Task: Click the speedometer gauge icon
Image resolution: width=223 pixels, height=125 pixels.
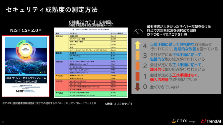Action: point(138,31)
